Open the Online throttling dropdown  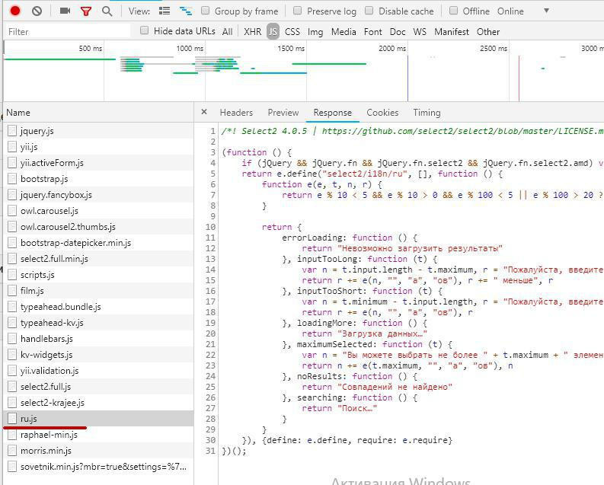(523, 11)
